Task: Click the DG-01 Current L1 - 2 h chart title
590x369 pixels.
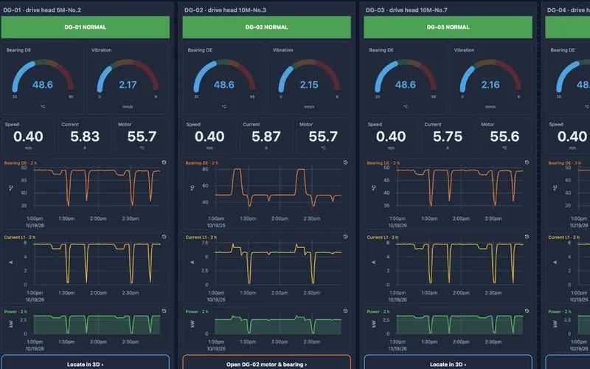Action: click(20, 237)
